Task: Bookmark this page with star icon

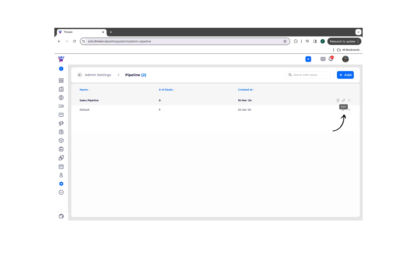Action: click(285, 41)
